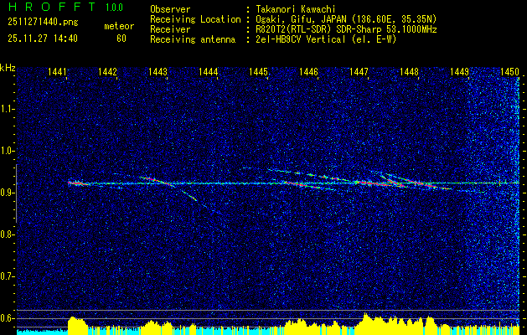Click the meteor count value 60

point(121,39)
